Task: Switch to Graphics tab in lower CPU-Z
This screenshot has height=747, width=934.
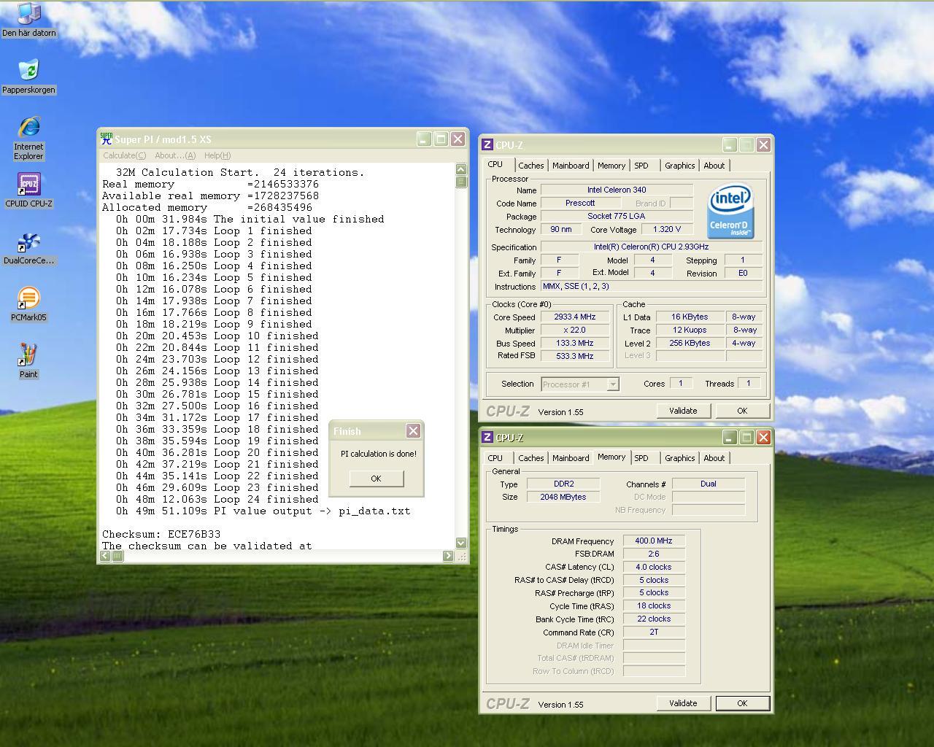Action: tap(679, 458)
